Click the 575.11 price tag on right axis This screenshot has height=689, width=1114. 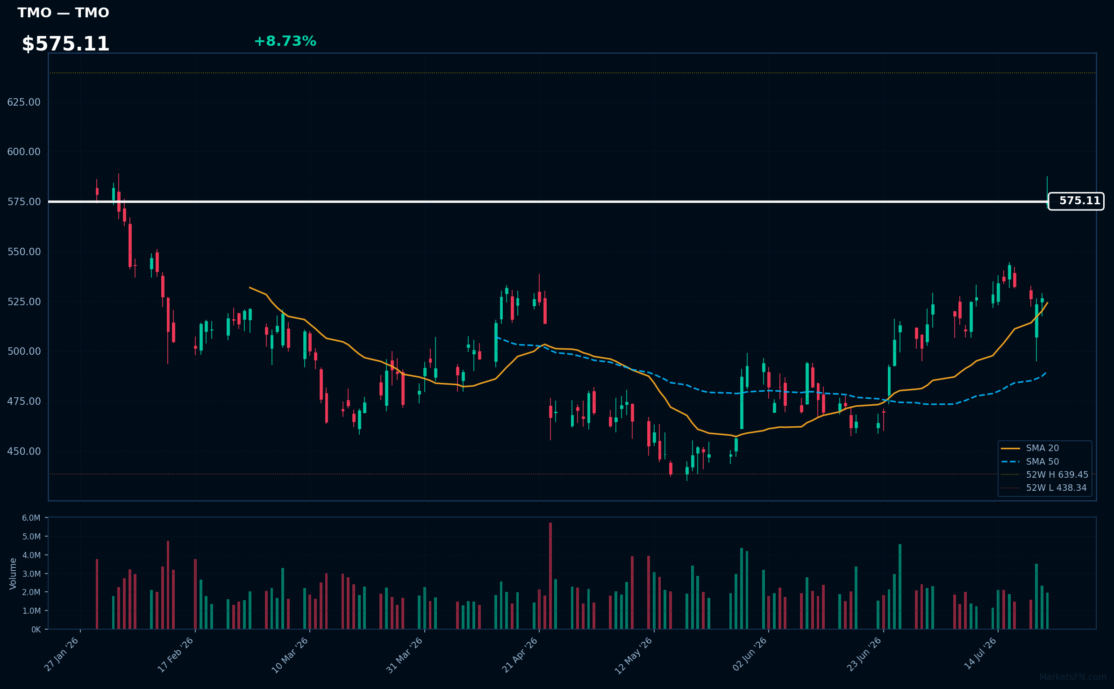click(x=1076, y=201)
